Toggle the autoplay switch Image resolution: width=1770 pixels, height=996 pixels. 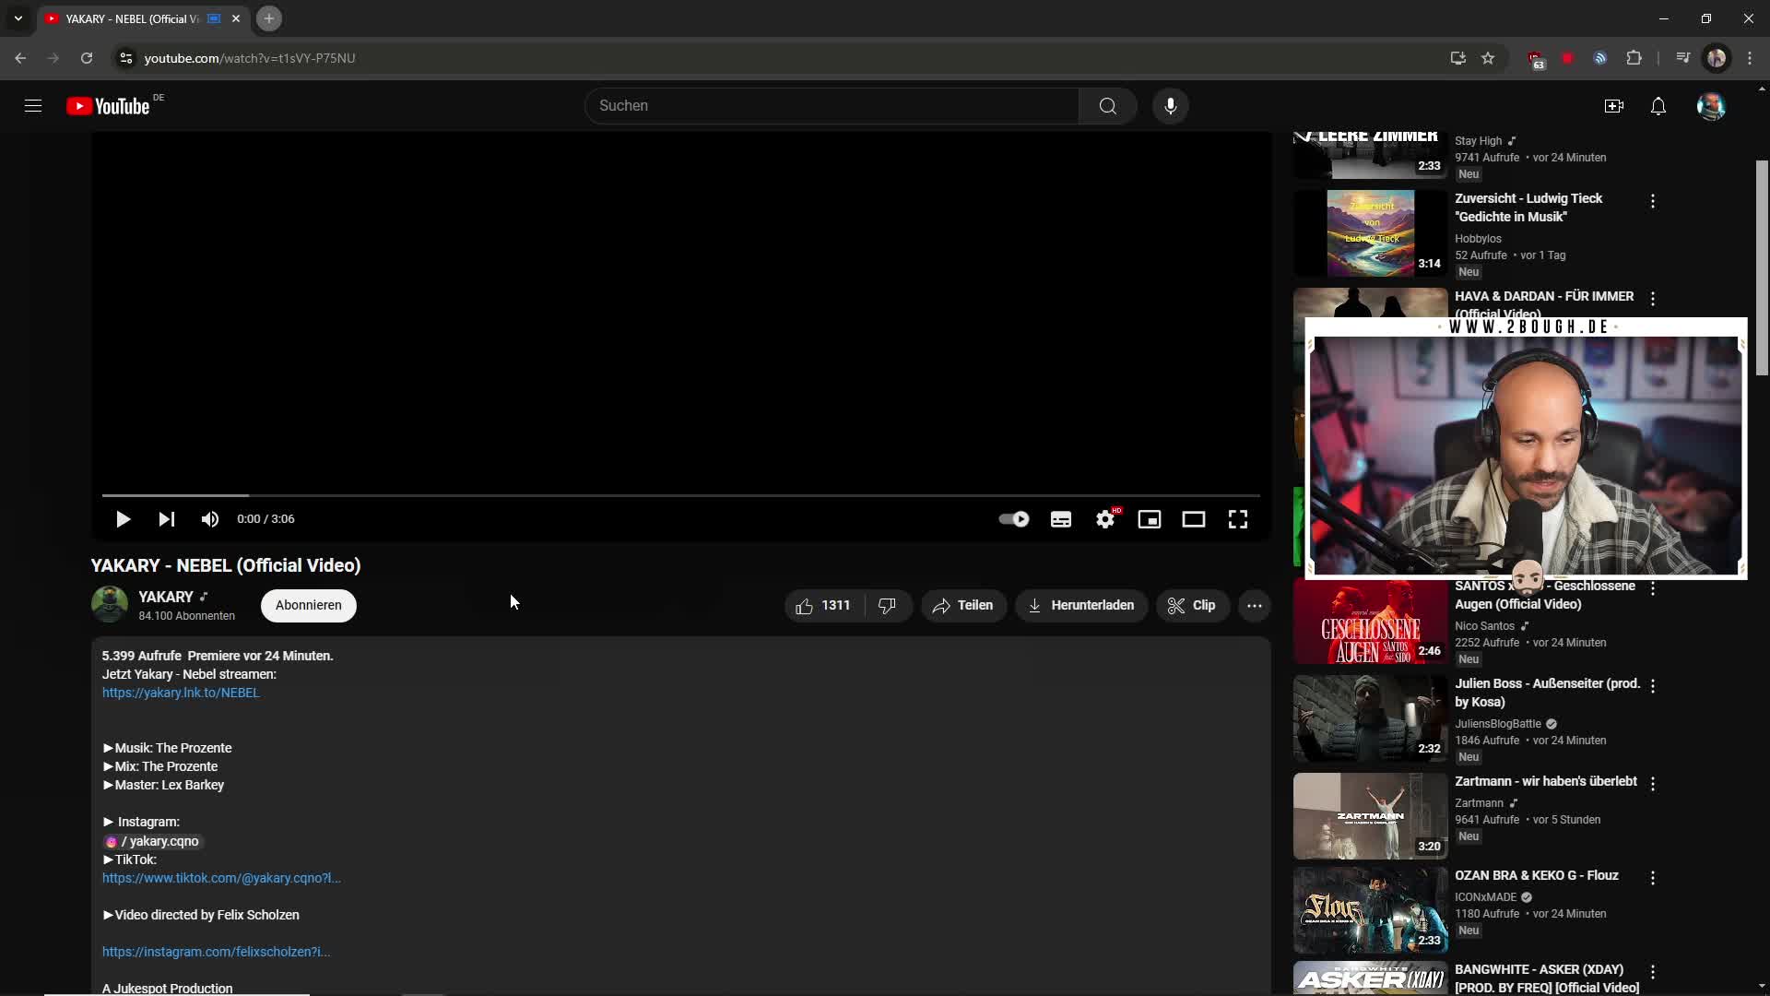1014,519
